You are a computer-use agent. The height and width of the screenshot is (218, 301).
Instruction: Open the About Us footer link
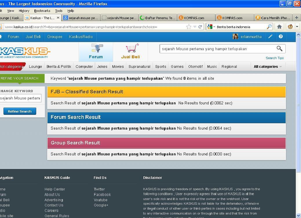click(52, 195)
